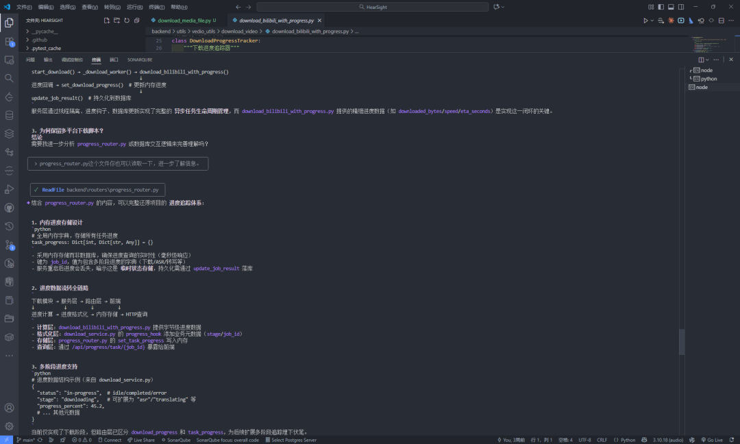Viewport: 740px width, 444px height.
Task: Select Python interpreter 3.10.18 (audio)
Action: [668, 440]
